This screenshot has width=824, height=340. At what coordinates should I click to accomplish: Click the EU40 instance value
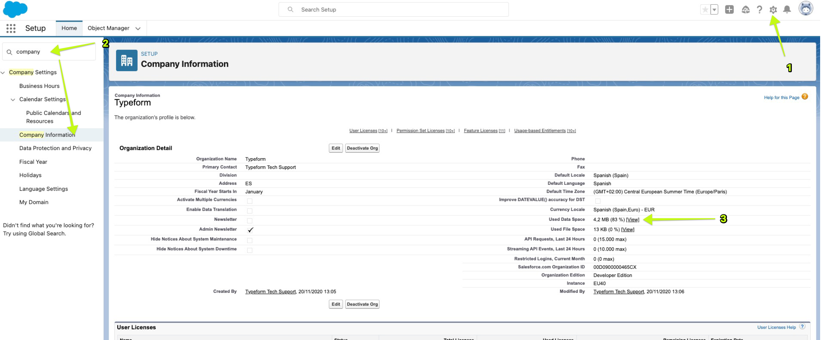[x=600, y=283]
